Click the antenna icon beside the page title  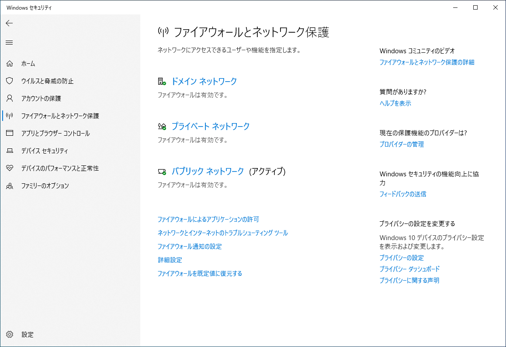pos(163,32)
